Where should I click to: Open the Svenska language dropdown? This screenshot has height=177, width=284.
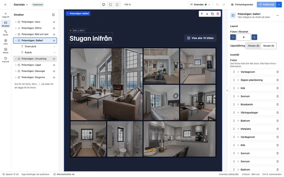point(200,4)
